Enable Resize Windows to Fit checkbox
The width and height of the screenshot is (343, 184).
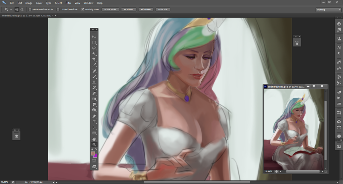point(30,10)
